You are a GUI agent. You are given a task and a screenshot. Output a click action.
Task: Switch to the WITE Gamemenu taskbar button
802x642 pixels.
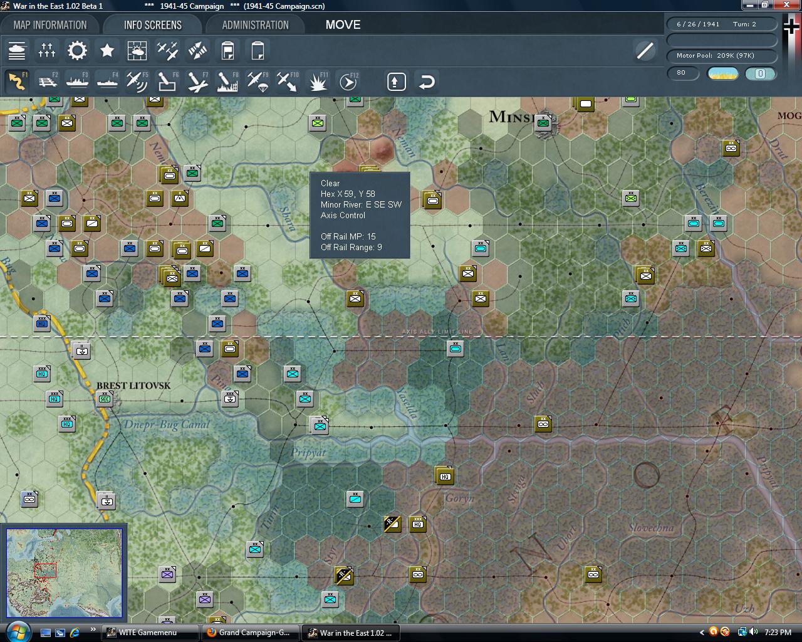(152, 633)
